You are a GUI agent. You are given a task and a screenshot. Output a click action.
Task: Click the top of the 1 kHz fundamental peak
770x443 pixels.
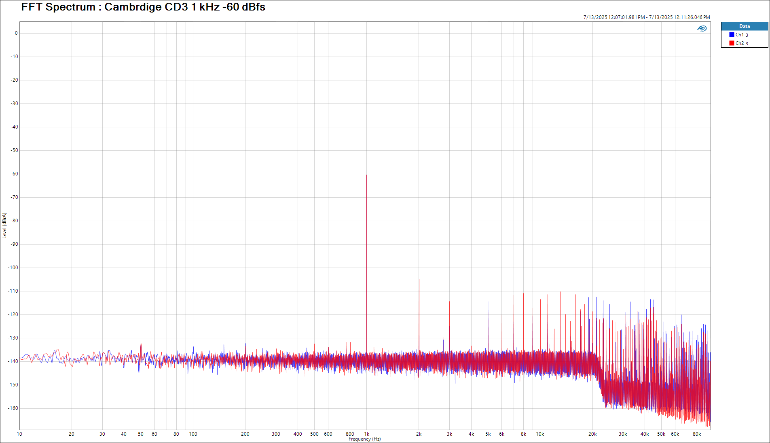tap(367, 175)
